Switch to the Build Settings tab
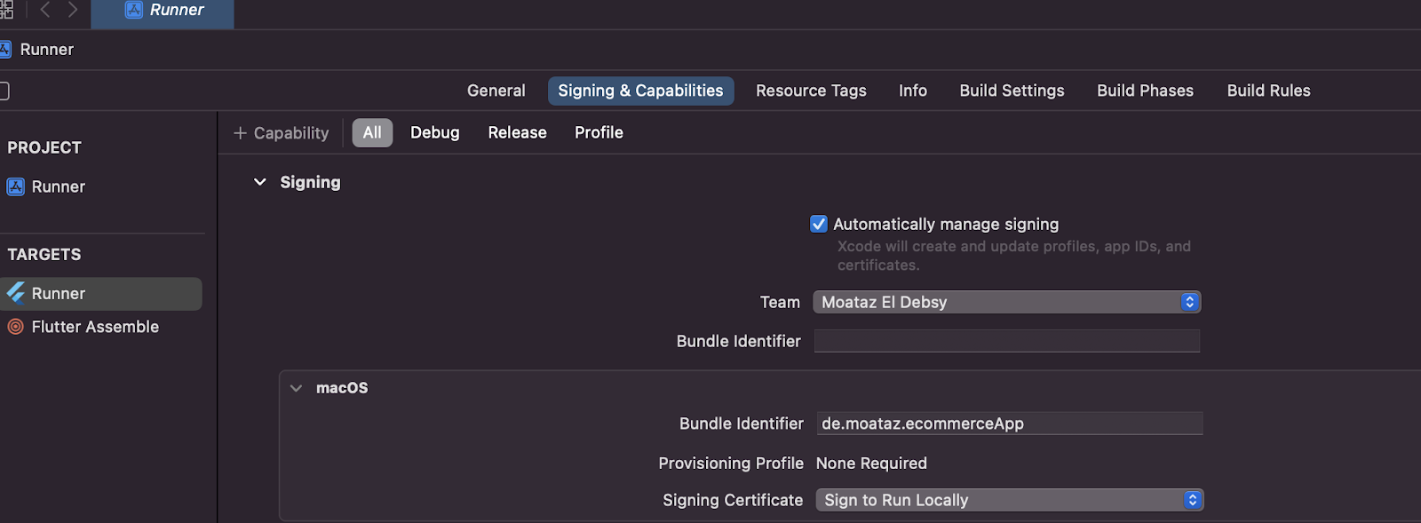Image resolution: width=1421 pixels, height=523 pixels. coord(1012,91)
